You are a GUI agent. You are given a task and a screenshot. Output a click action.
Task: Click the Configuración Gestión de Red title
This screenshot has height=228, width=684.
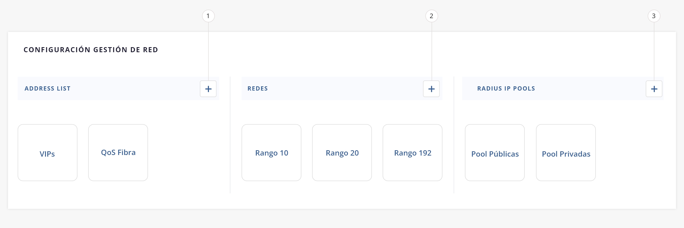point(91,50)
